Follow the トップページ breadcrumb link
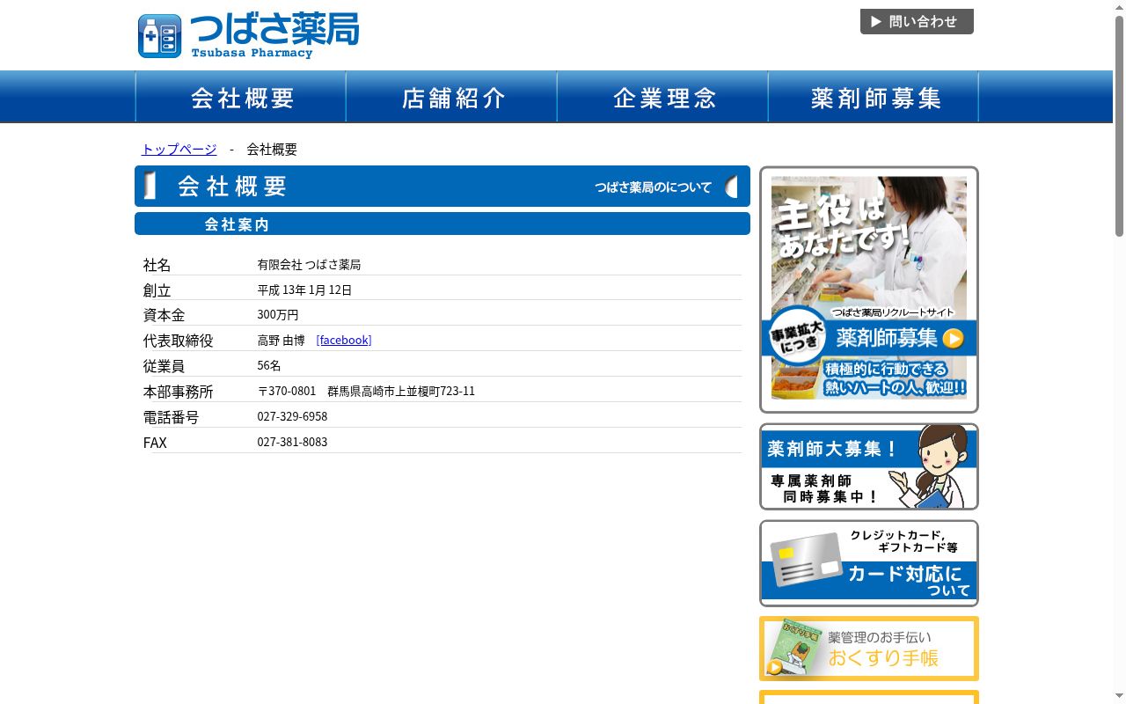 pyautogui.click(x=179, y=149)
